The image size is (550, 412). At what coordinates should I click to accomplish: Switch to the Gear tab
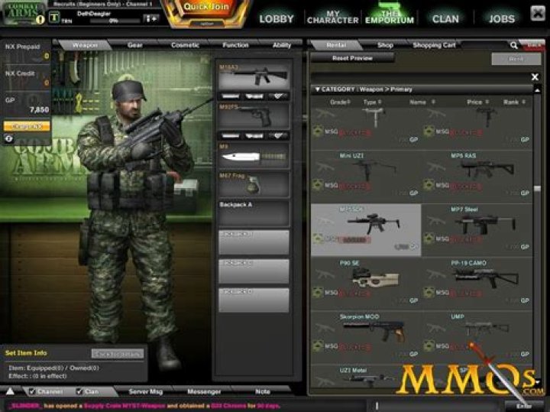(135, 45)
